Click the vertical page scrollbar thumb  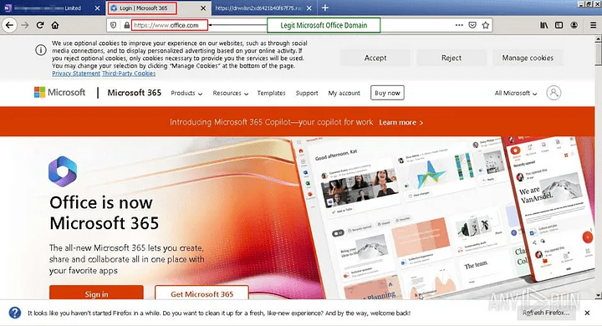pyautogui.click(x=598, y=54)
